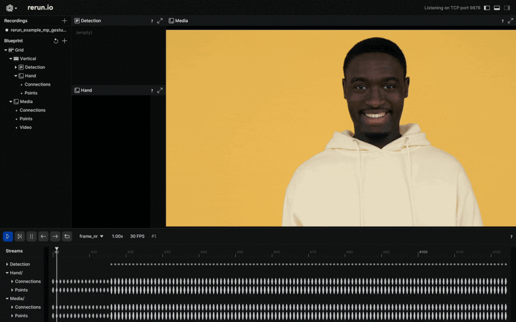Add a new recording with plus icon

point(64,21)
